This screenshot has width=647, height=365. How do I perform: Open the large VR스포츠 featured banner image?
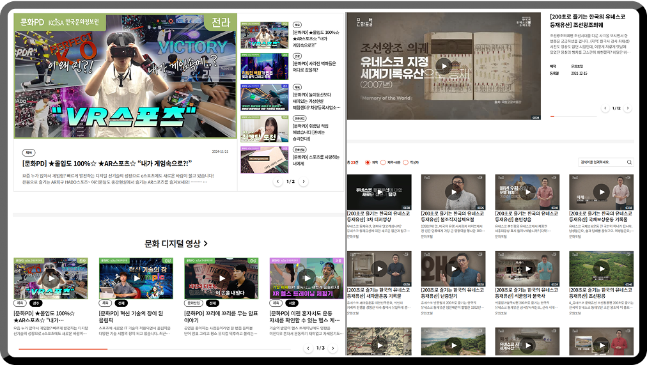125,76
